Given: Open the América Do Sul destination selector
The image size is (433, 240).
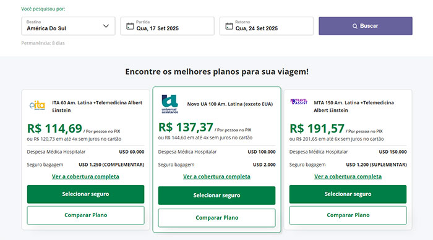Looking at the screenshot, I should pos(68,26).
